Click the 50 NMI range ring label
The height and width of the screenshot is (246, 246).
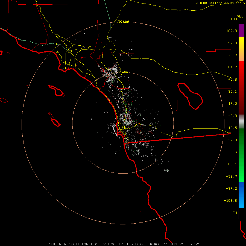(x=123, y=72)
